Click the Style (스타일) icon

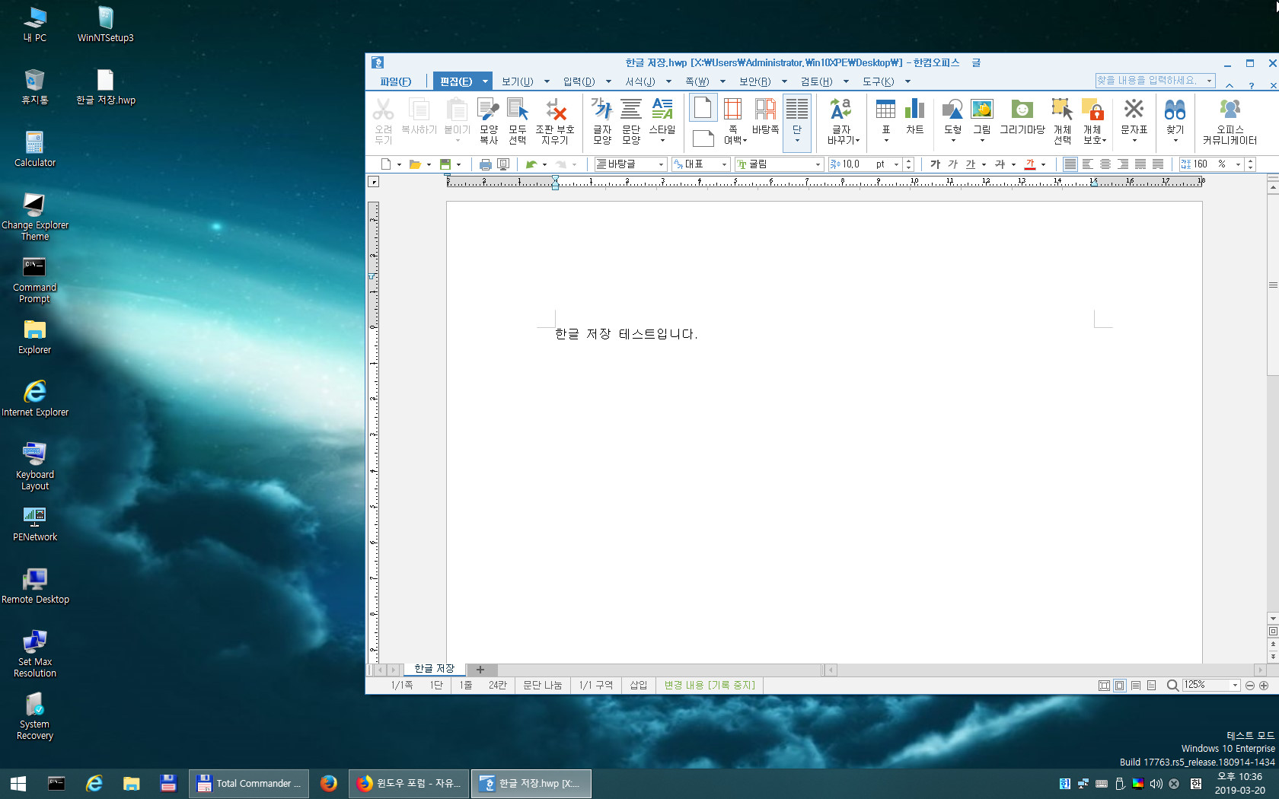click(x=662, y=120)
